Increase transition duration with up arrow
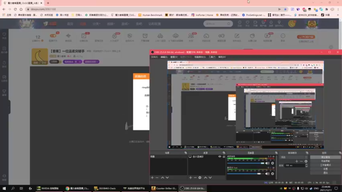The width and height of the screenshot is (342, 192). tap(307, 164)
